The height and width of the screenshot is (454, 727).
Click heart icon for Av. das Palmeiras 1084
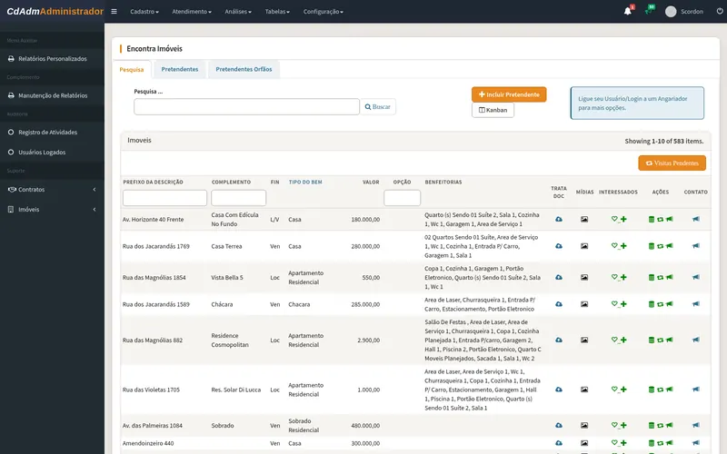614,425
